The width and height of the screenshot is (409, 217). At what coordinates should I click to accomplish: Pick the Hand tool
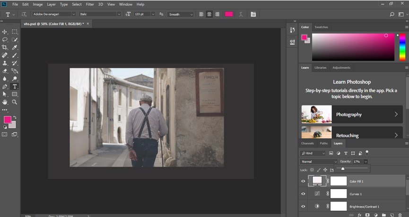coord(5,102)
